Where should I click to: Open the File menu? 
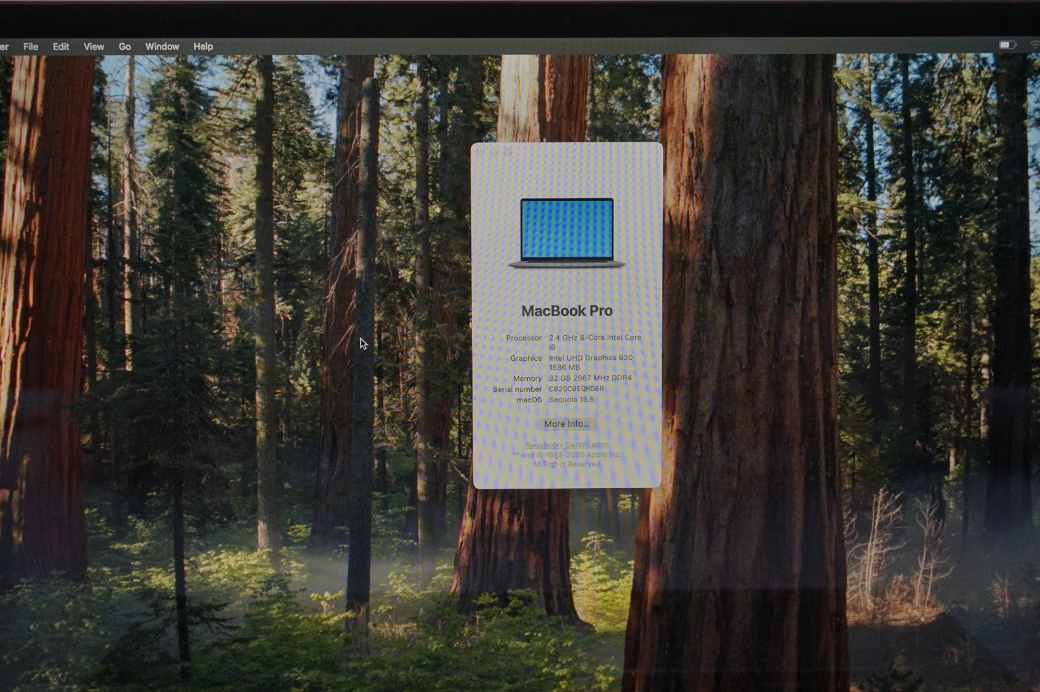click(x=31, y=47)
